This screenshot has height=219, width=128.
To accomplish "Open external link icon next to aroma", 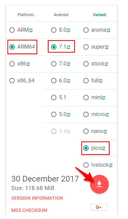I will coord(109,30).
